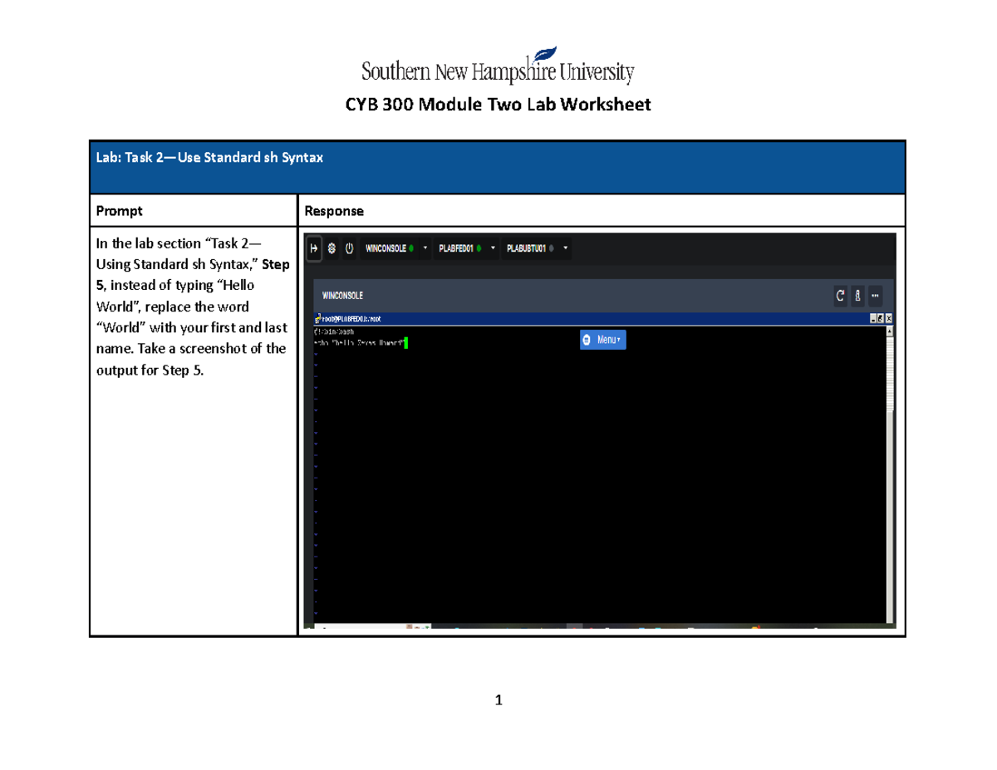Minimize the PuTTY terminal window
This screenshot has height=770, width=997.
tap(872, 318)
